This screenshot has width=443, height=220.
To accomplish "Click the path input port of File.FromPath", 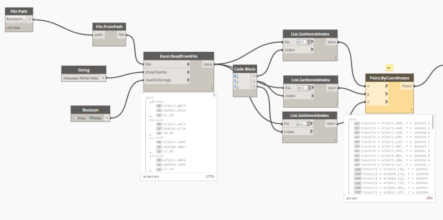I will coord(99,35).
